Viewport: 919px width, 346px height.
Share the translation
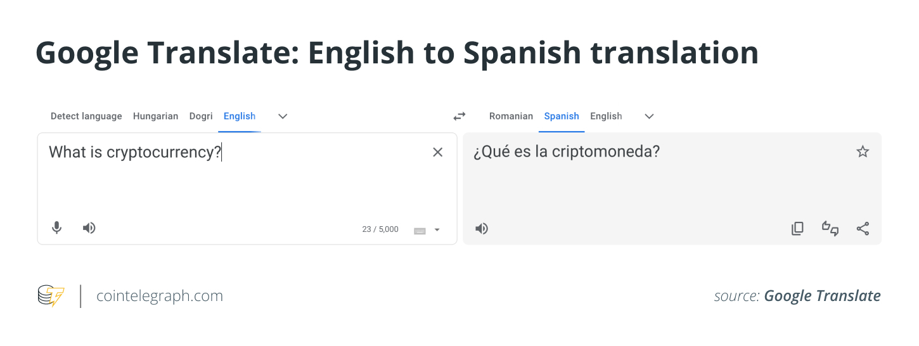(863, 229)
